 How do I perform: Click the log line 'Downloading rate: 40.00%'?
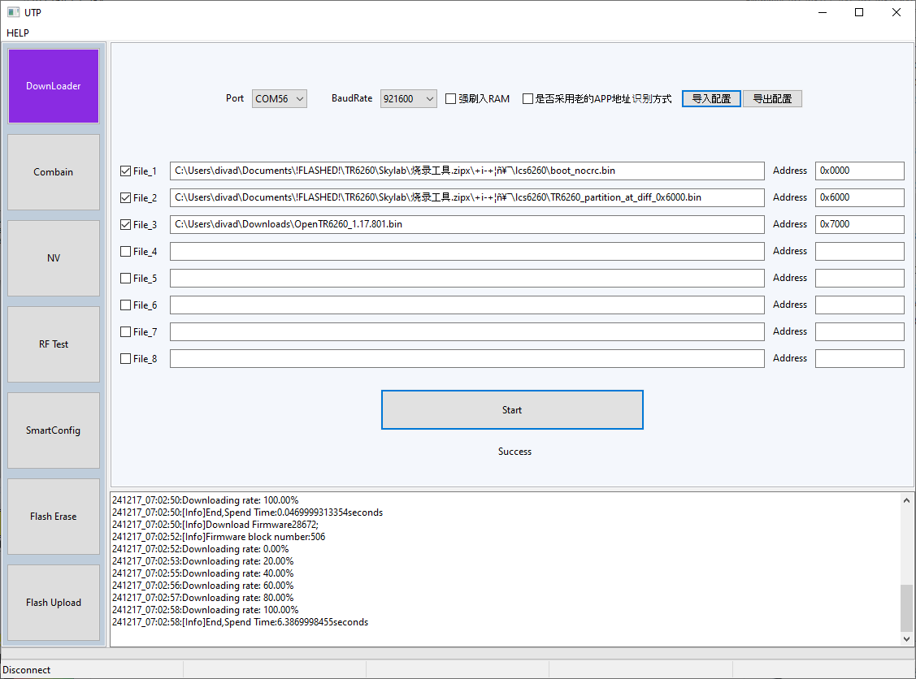pos(202,574)
